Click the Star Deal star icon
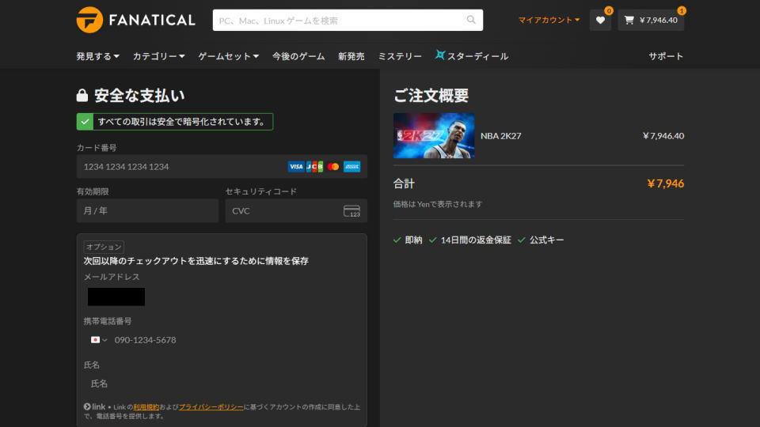Viewport: 760px width, 427px height. tap(439, 55)
